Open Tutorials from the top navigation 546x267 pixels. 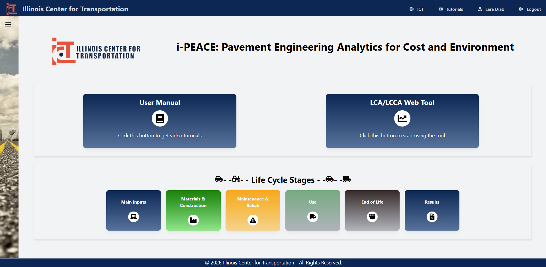451,9
